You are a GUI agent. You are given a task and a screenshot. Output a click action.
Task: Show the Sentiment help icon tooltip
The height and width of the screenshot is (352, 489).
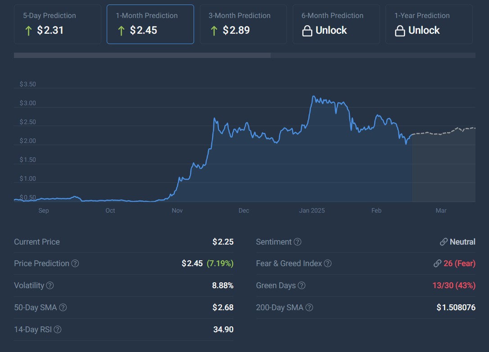point(298,242)
